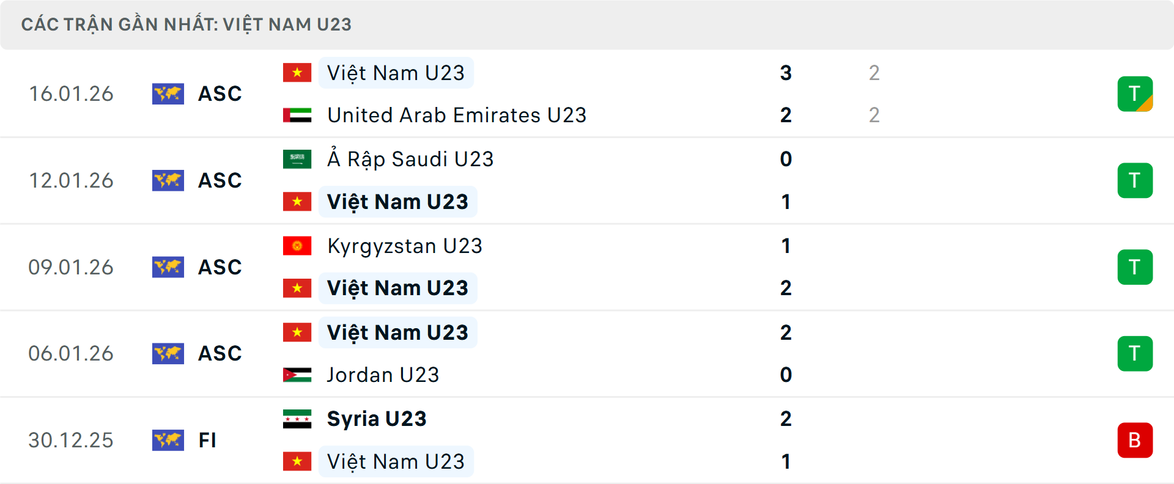Click the date 30.12.25
The height and width of the screenshot is (484, 1174).
point(71,440)
